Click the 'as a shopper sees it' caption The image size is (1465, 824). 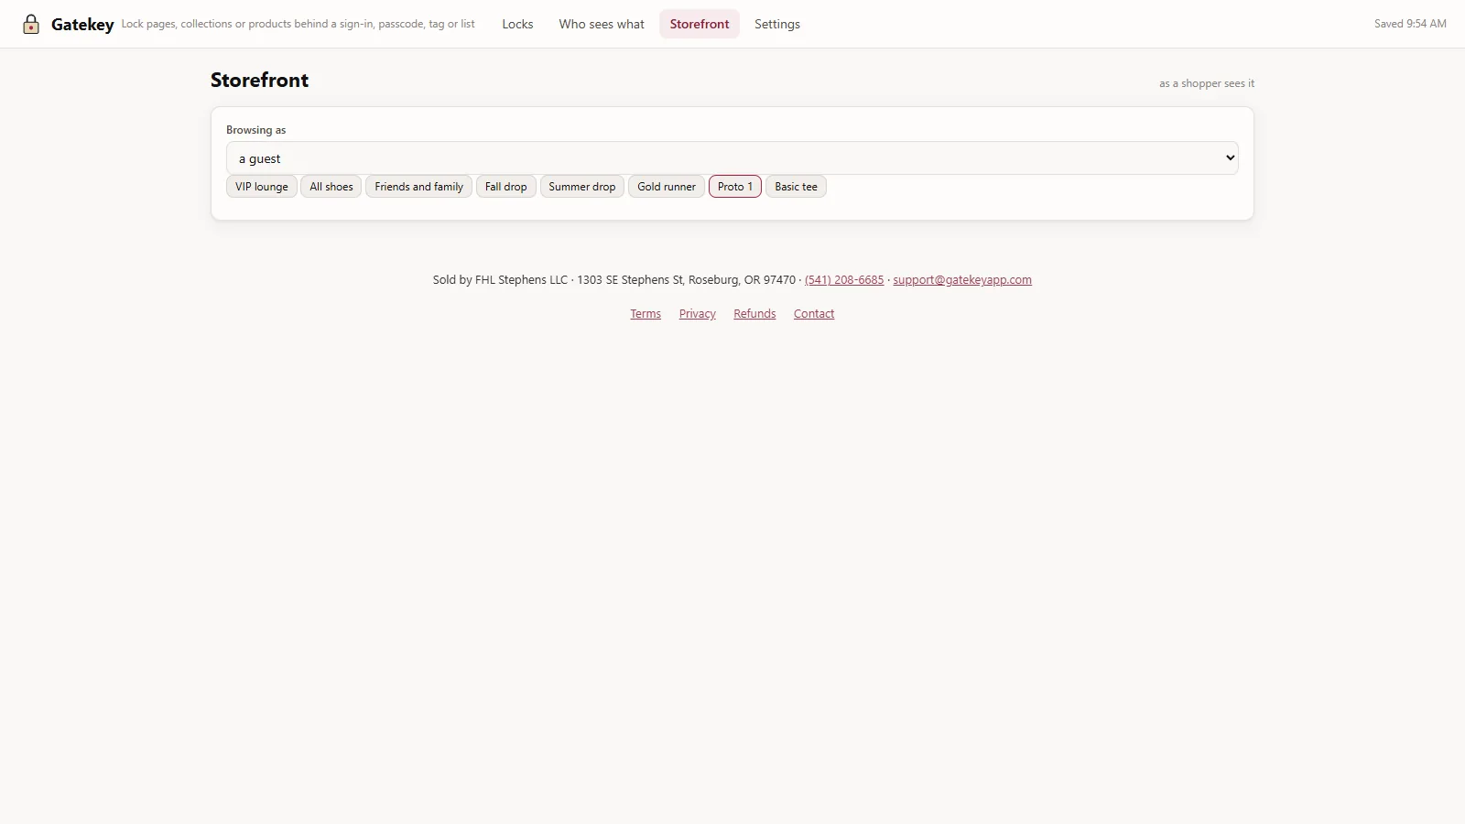[x=1207, y=83]
